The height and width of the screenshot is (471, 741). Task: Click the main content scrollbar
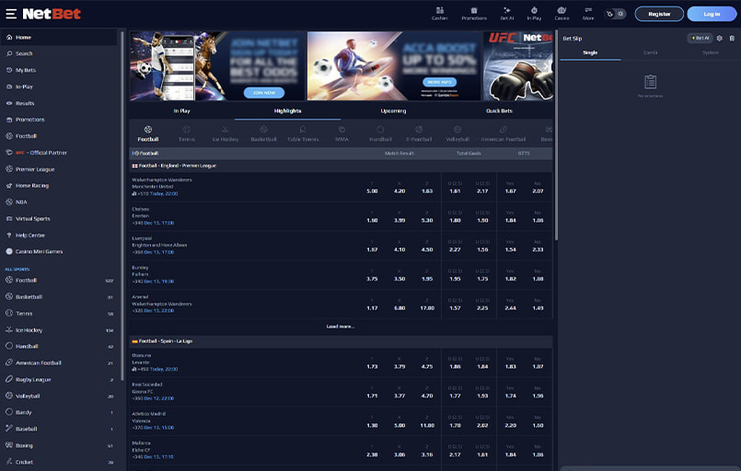(x=556, y=134)
